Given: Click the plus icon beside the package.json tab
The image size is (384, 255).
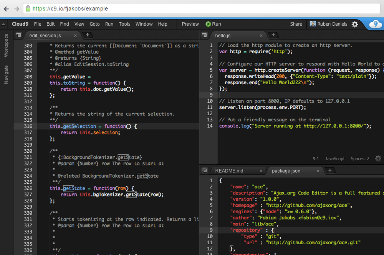Looking at the screenshot, I should (x=330, y=170).
